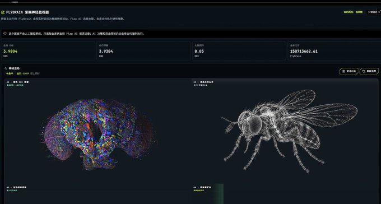381x204 pixels.
Task: Click the 150713662.61 FlyBrain token value
Action: point(304,52)
